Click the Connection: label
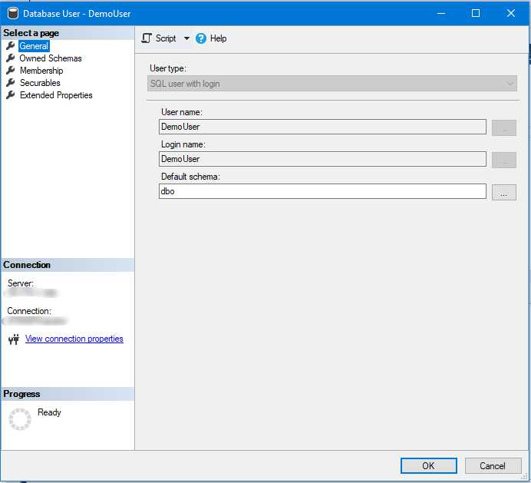Viewport: 531px width, 483px height. point(29,311)
